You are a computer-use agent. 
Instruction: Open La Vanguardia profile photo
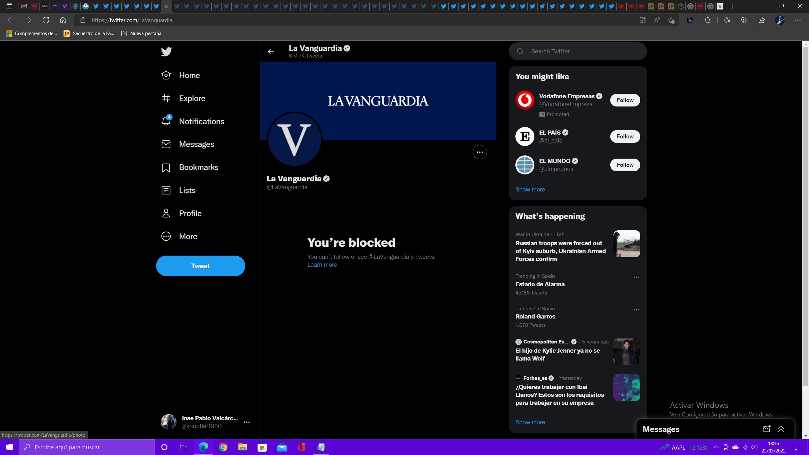[x=295, y=139]
